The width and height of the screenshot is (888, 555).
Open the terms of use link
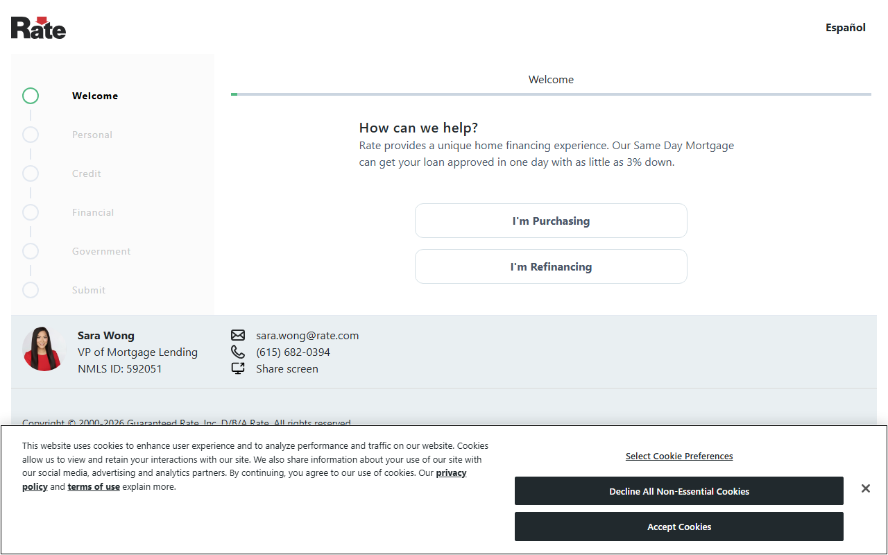(94, 487)
